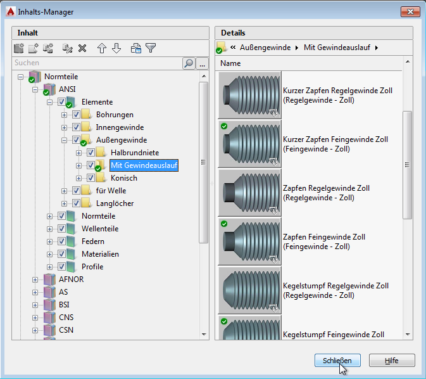The height and width of the screenshot is (379, 426).
Task: Click the Name column header
Action: [310, 63]
